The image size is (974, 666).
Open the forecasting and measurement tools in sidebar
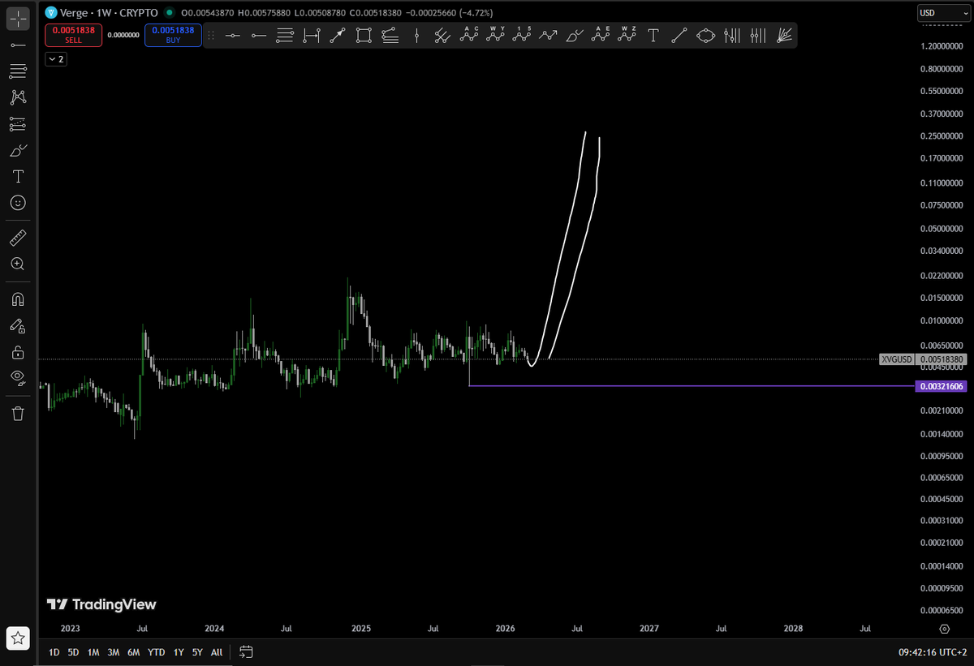(18, 124)
